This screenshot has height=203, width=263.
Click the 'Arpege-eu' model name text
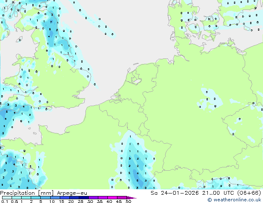(x=72, y=193)
